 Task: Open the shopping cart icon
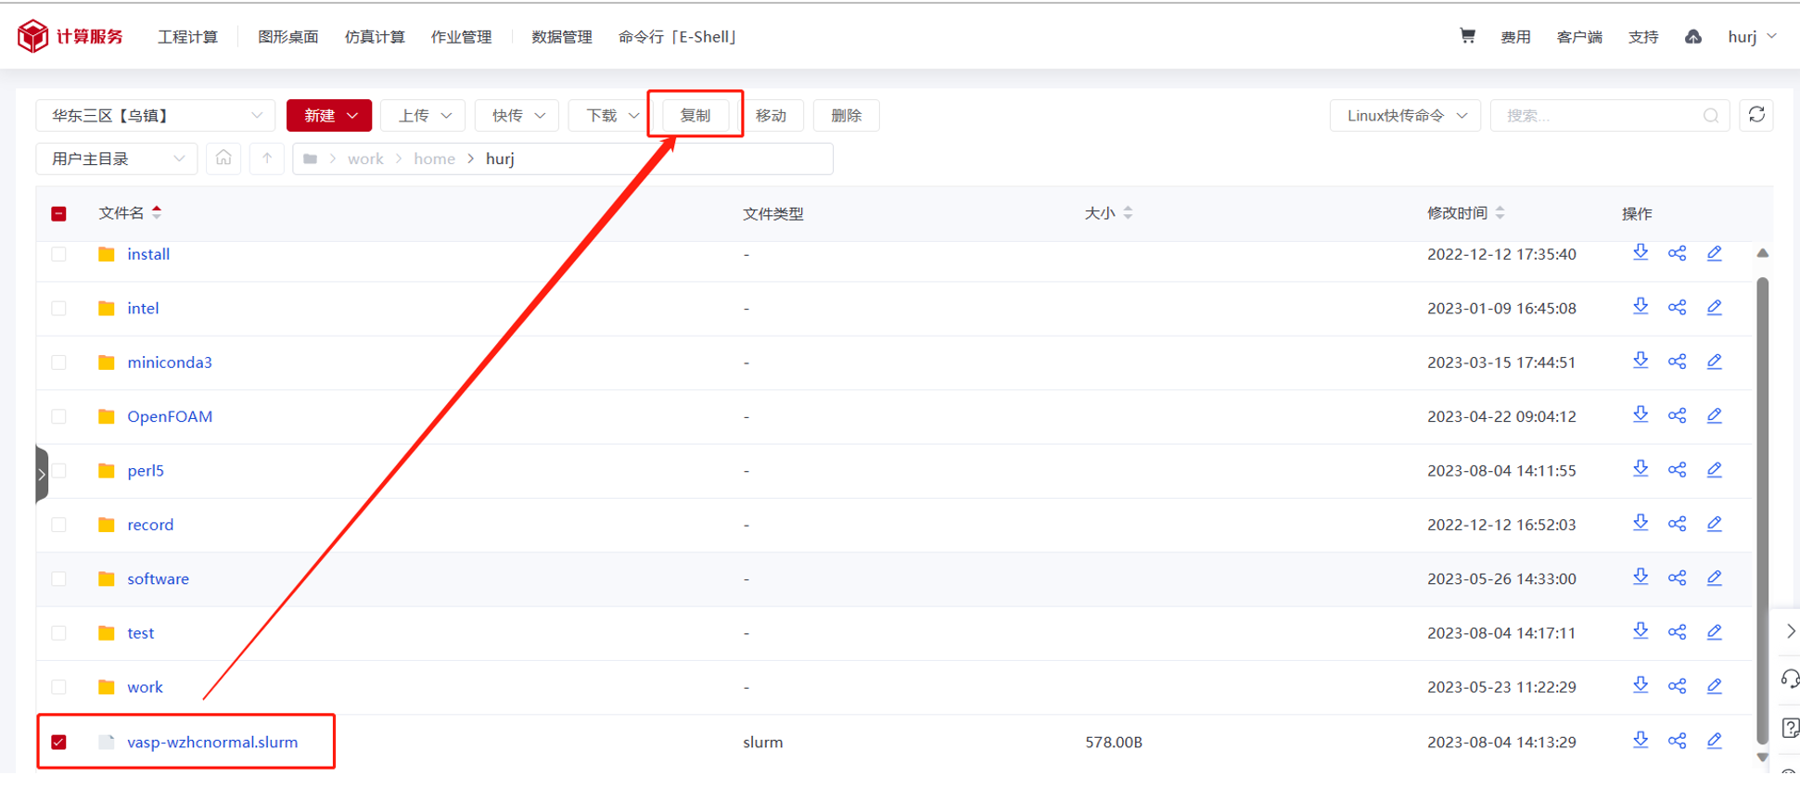pyautogui.click(x=1467, y=36)
